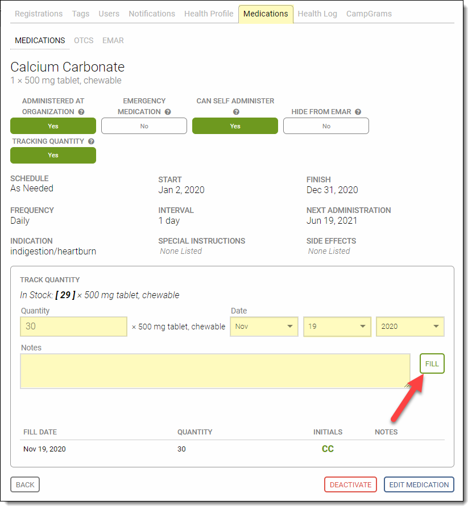Open the day dropdown showing 19
472x510 pixels.
(337, 327)
